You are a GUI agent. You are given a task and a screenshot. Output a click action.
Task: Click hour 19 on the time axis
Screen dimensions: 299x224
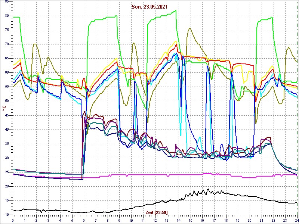coord(238,220)
